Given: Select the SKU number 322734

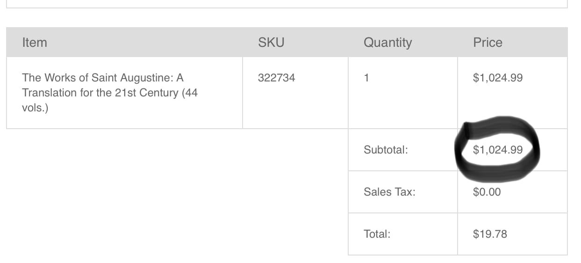Looking at the screenshot, I should tap(276, 78).
